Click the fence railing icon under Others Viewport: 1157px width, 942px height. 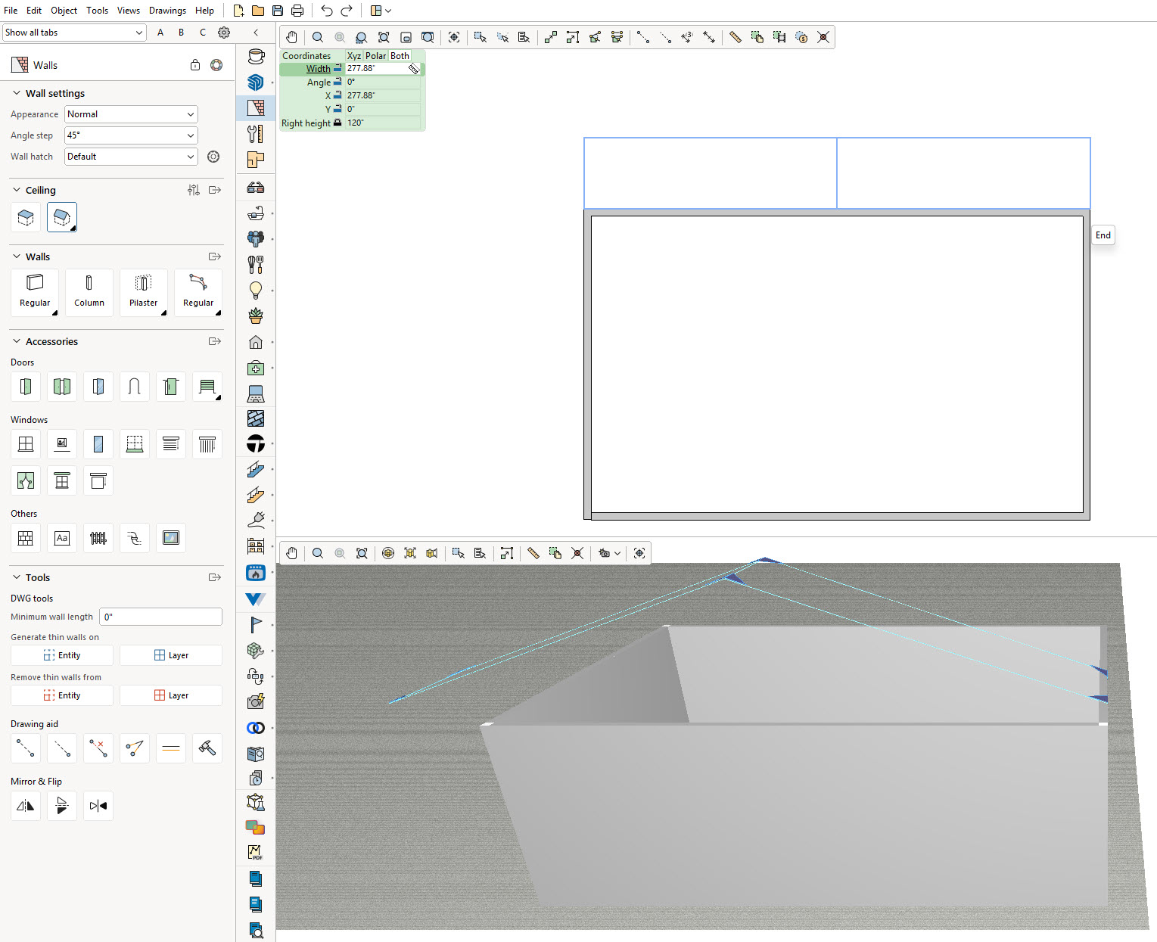click(x=98, y=538)
